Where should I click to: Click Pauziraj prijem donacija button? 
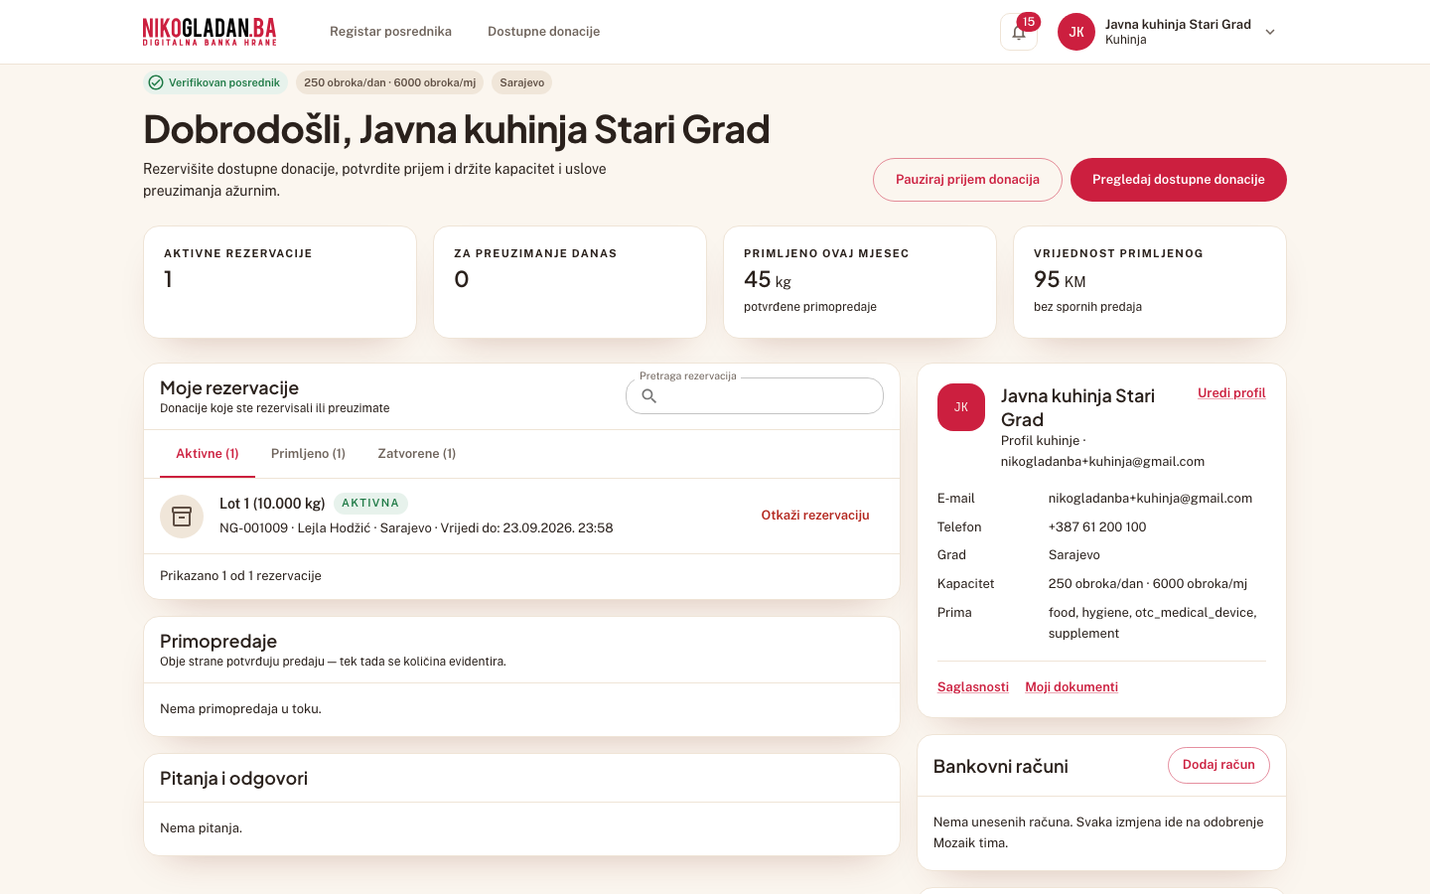(967, 180)
